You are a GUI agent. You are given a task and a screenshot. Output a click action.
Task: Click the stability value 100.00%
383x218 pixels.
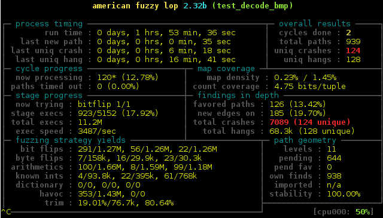click(344, 194)
